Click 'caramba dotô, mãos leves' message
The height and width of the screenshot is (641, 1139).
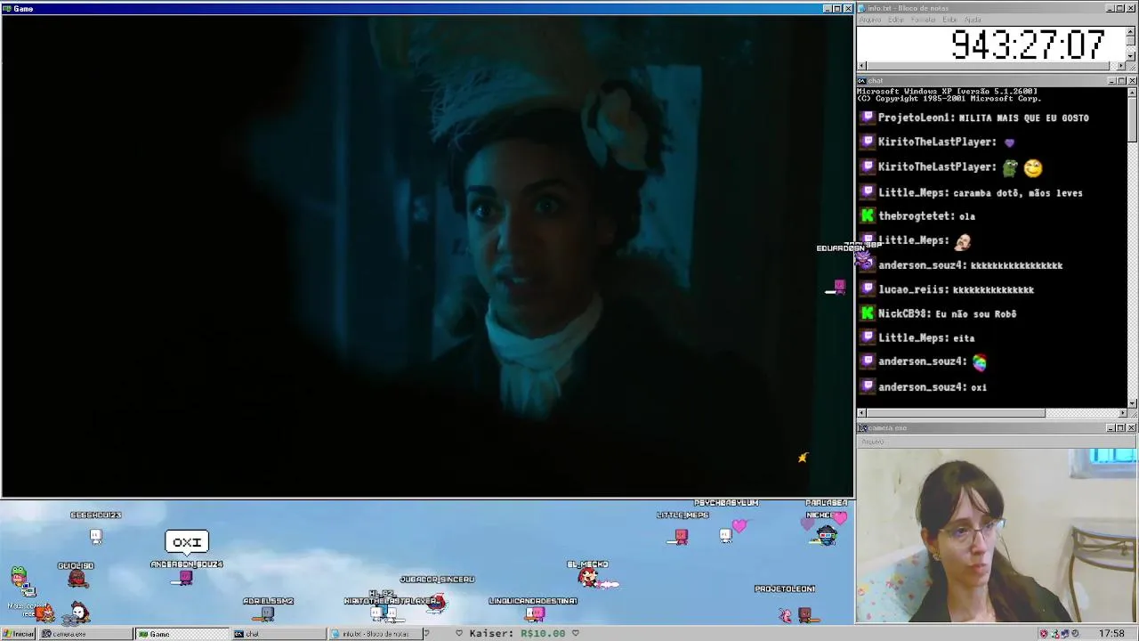point(1017,192)
